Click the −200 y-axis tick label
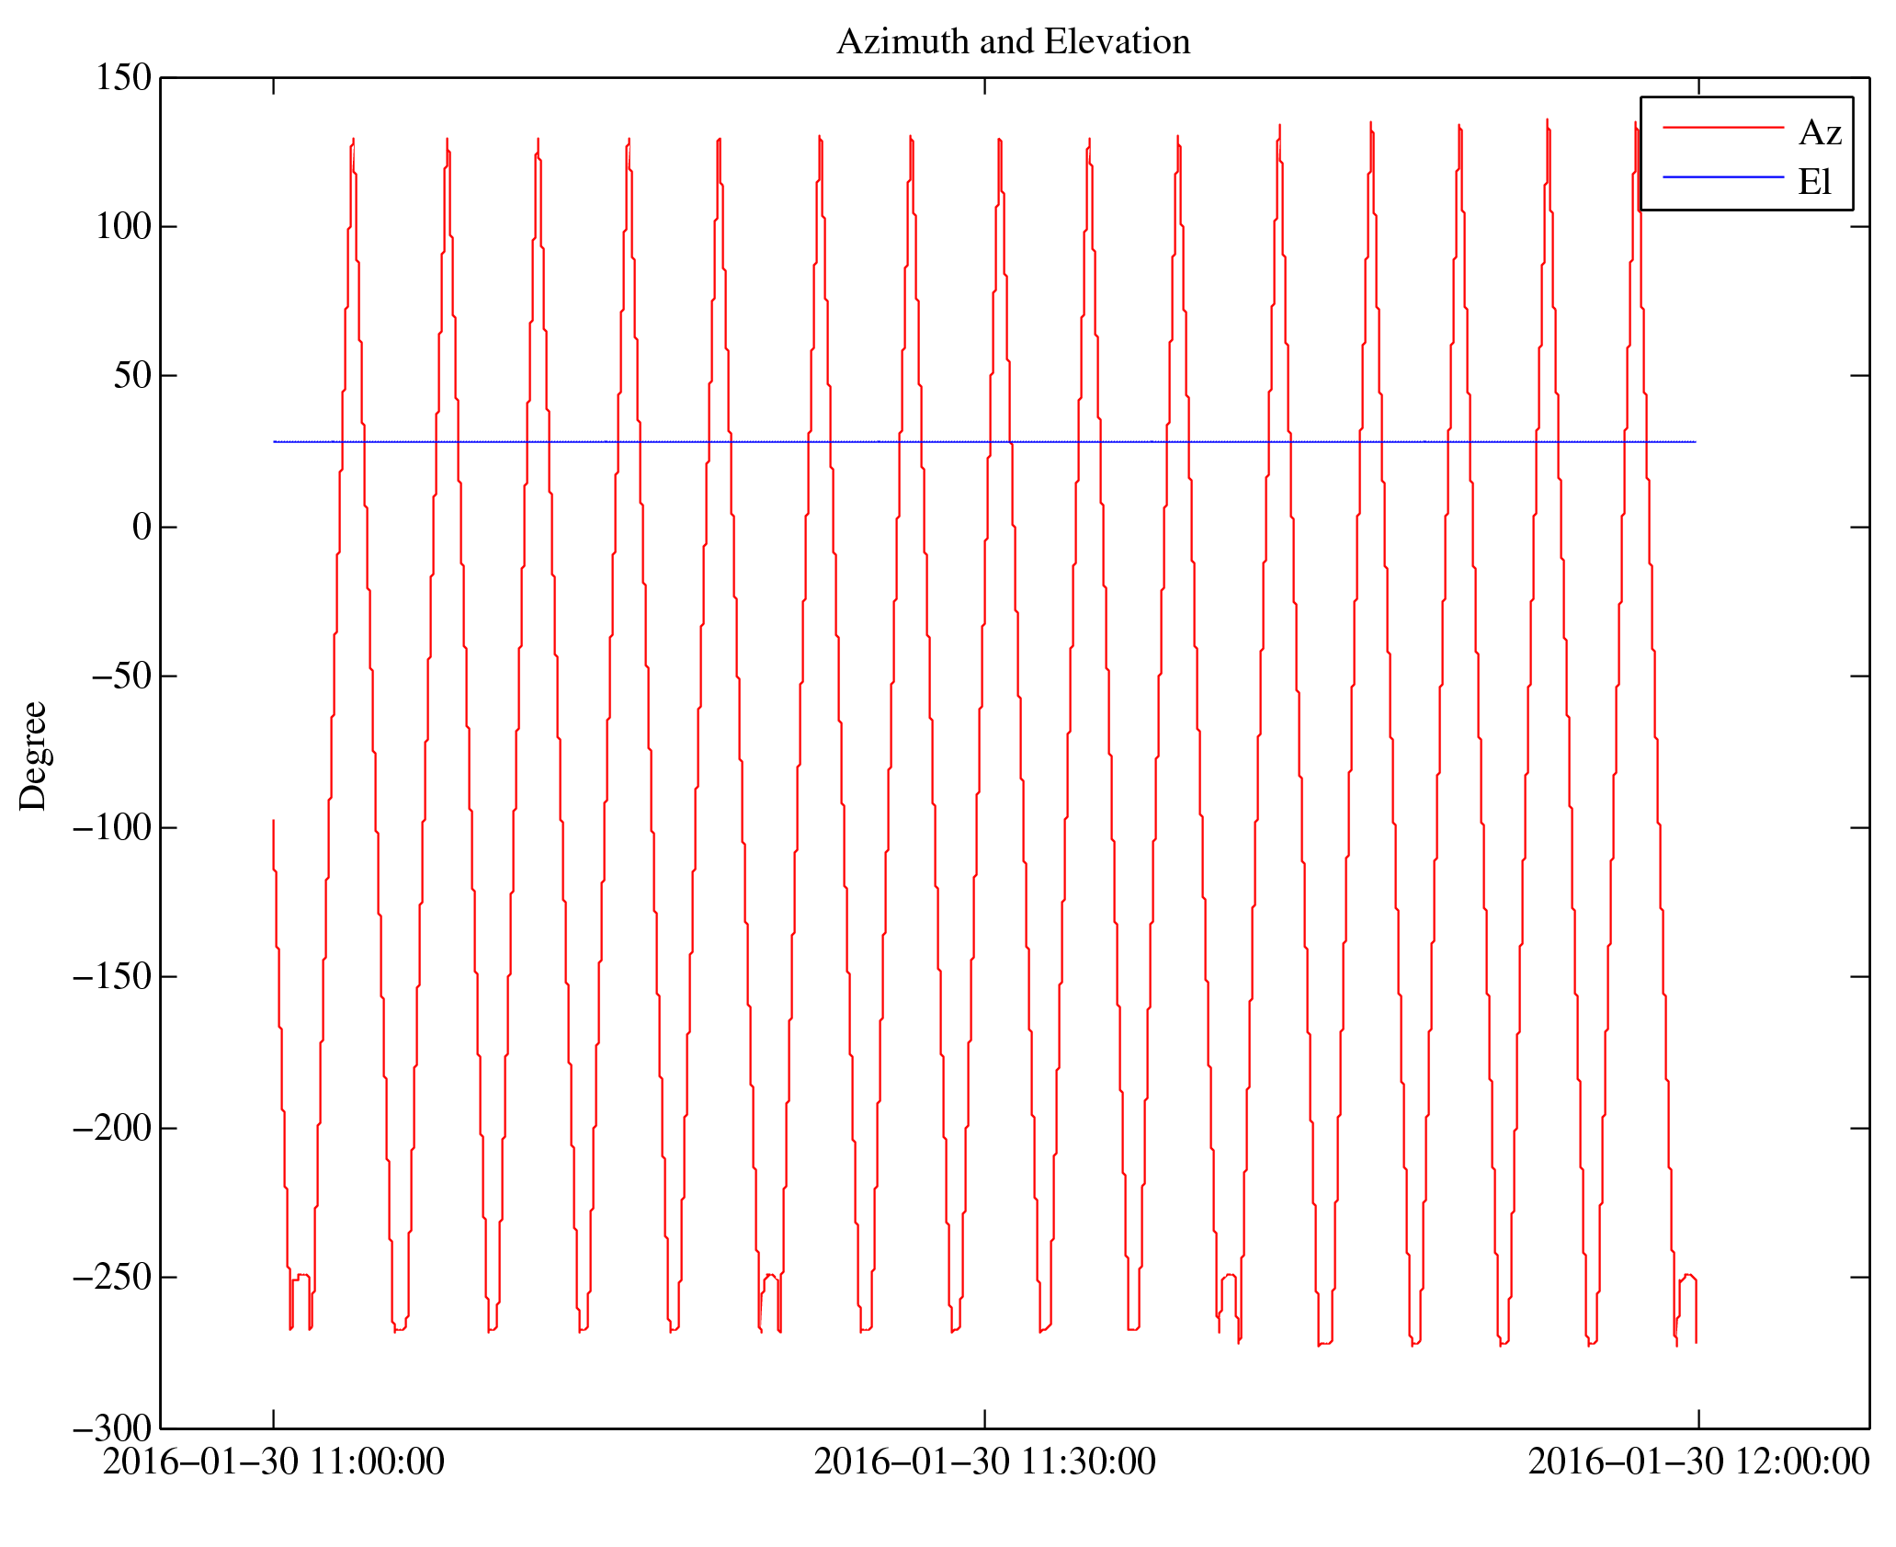Image resolution: width=1896 pixels, height=1547 pixels. 111,1128
